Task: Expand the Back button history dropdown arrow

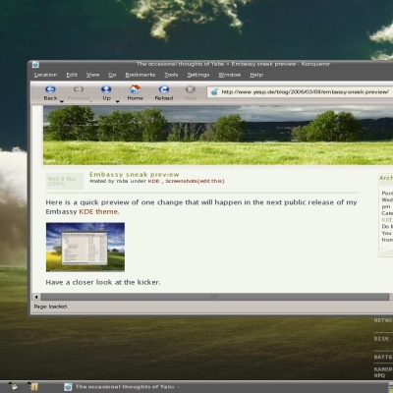Action: (x=61, y=102)
